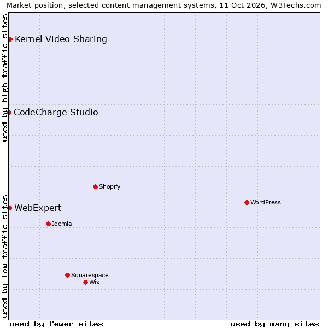Click the 'Wix' label text
328x328 pixels.
point(95,283)
